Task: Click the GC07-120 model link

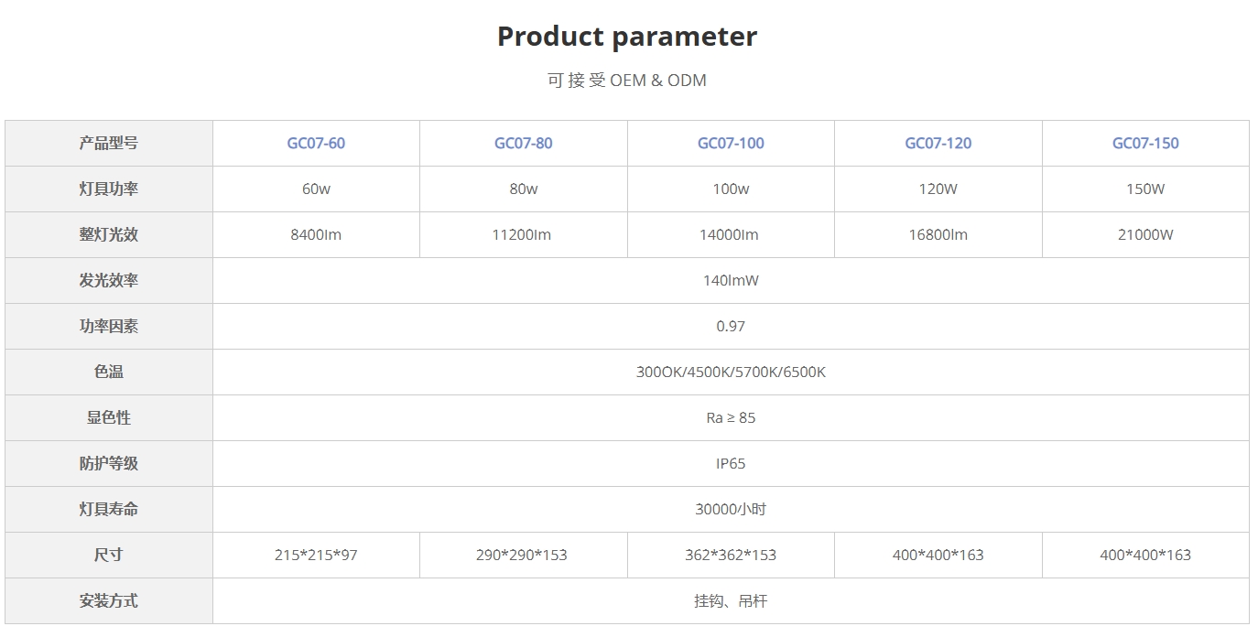Action: point(938,144)
